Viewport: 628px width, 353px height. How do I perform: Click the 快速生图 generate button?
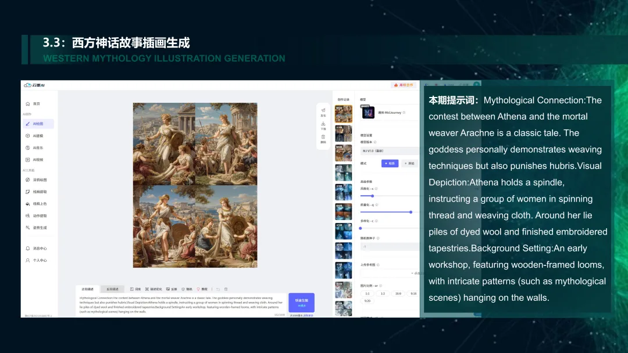pos(302,302)
